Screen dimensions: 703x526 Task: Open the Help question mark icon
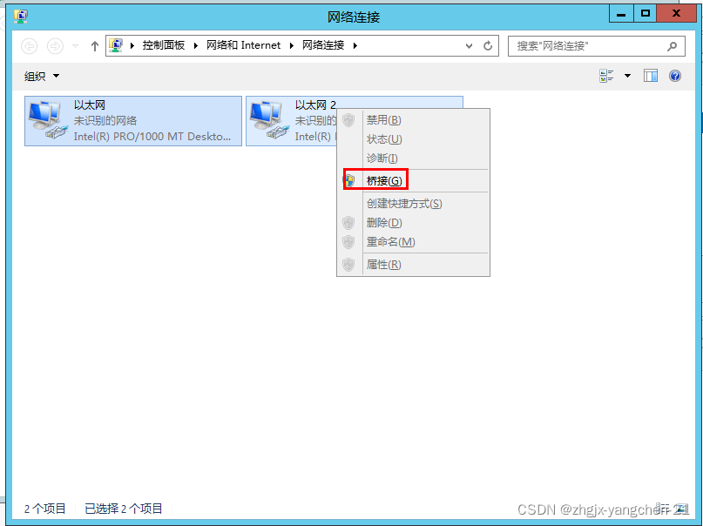tap(675, 76)
